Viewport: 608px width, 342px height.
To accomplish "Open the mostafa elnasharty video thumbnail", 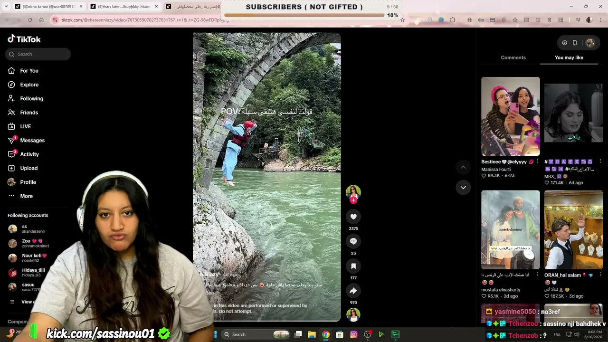I will 511,230.
